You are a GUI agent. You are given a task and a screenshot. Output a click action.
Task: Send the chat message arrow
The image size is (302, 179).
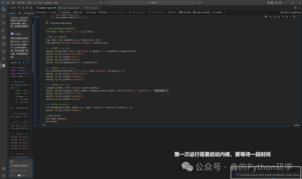point(29,175)
